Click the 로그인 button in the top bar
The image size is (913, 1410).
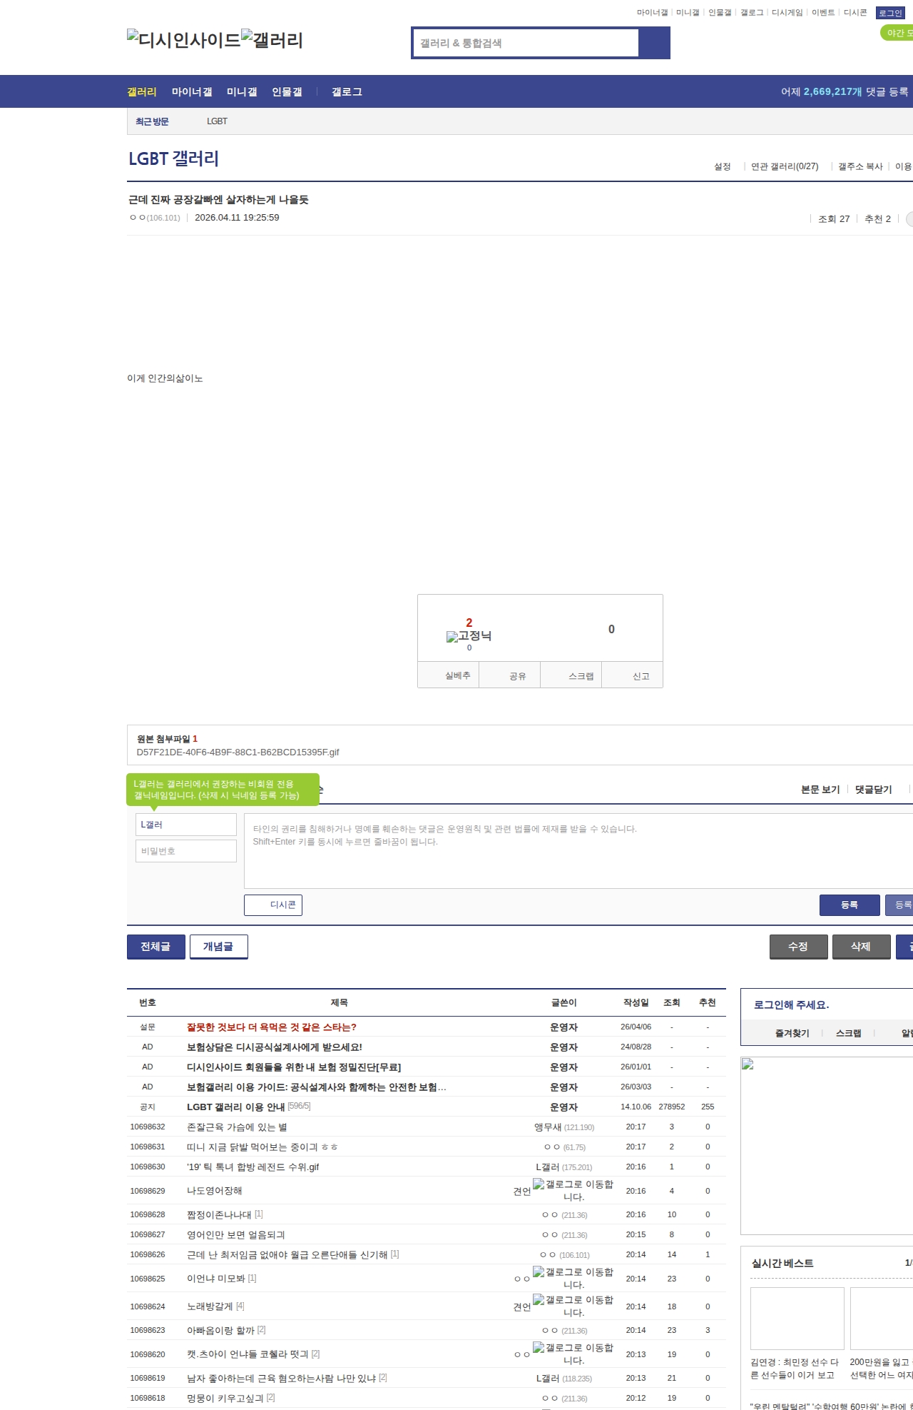(890, 13)
